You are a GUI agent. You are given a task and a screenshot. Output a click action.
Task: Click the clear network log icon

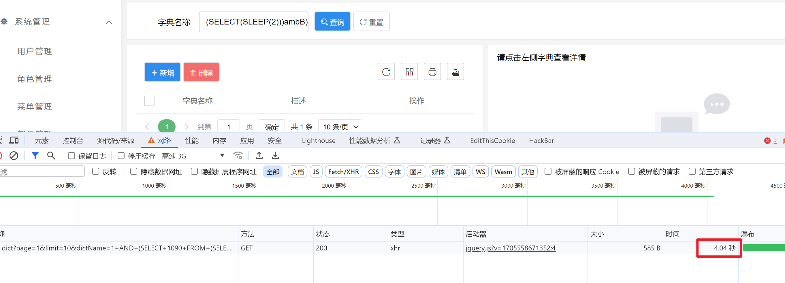(14, 156)
